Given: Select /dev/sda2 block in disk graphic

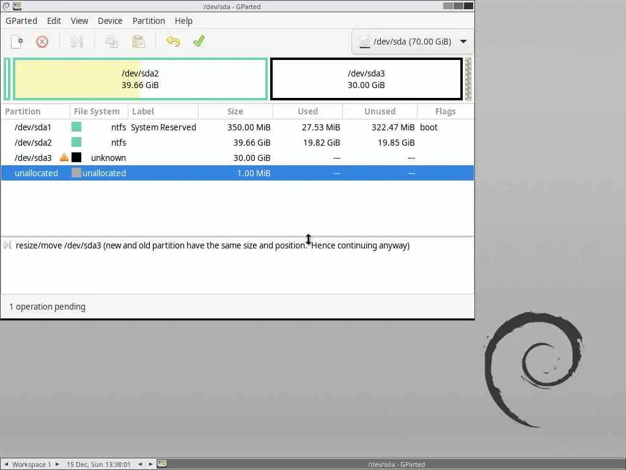Looking at the screenshot, I should (x=140, y=79).
